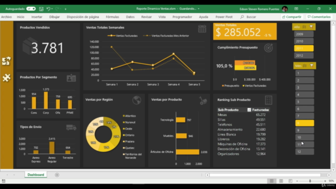Click the globe icon in Ventas por Región

(136, 100)
